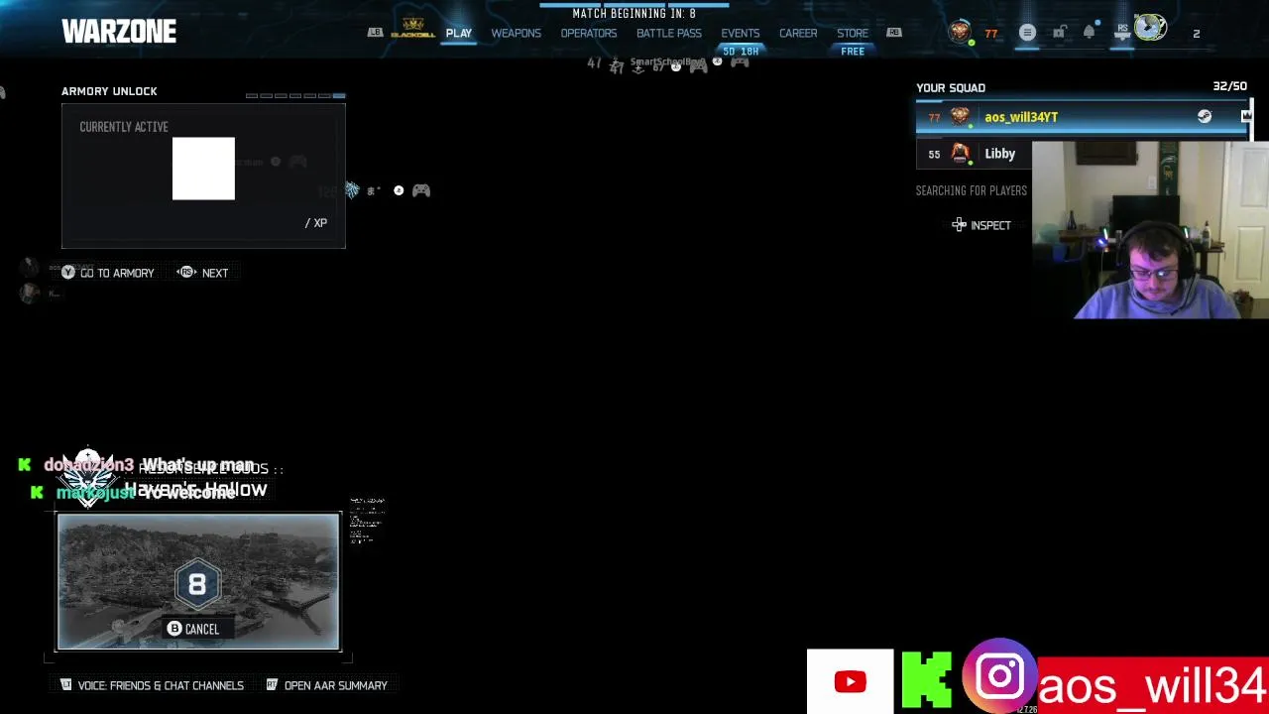Click the frost emblem icon near armory panel

pos(352,189)
